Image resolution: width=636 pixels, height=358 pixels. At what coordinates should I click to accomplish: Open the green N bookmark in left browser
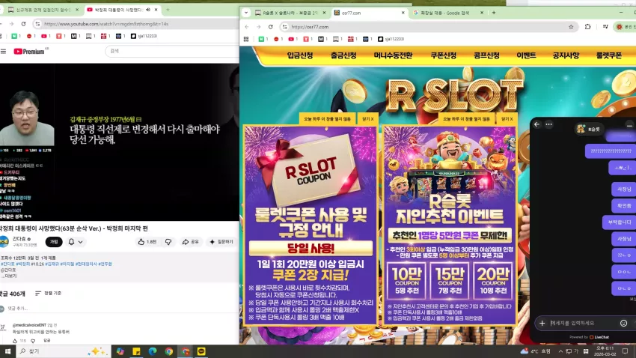coord(16,36)
